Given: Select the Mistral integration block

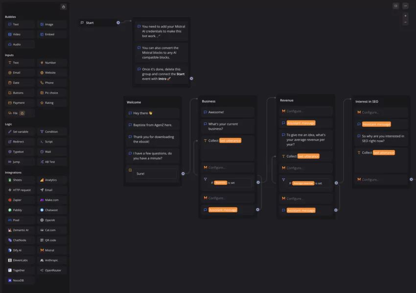Looking at the screenshot, I should 52,250.
